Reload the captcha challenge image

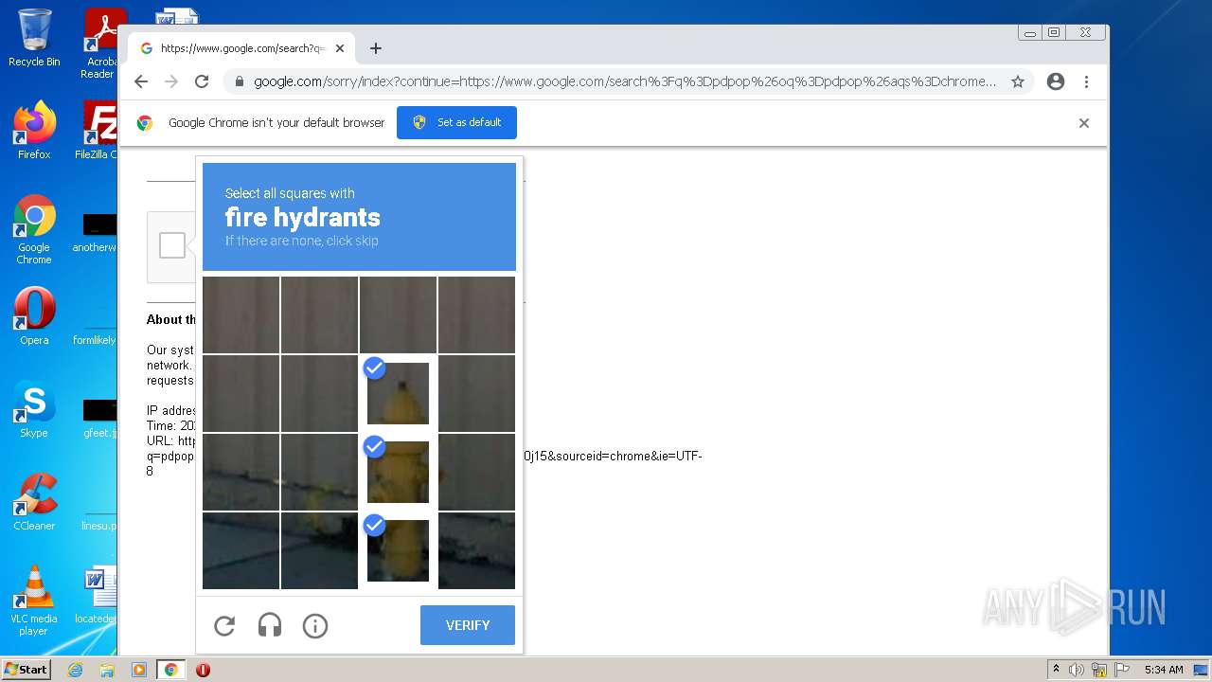click(224, 625)
